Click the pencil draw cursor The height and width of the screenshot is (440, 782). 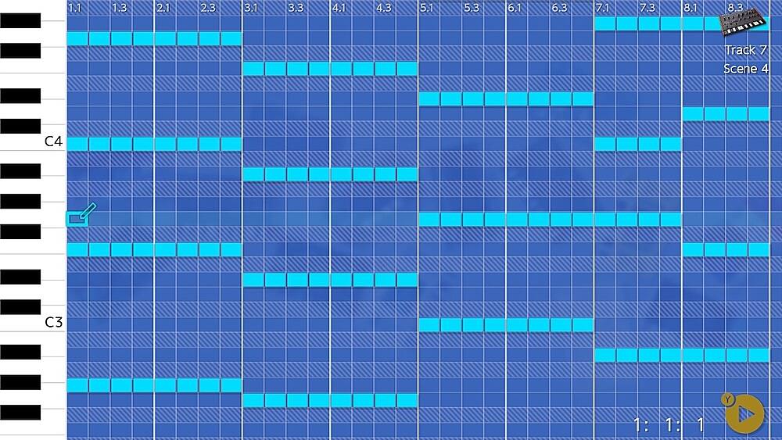(x=81, y=215)
